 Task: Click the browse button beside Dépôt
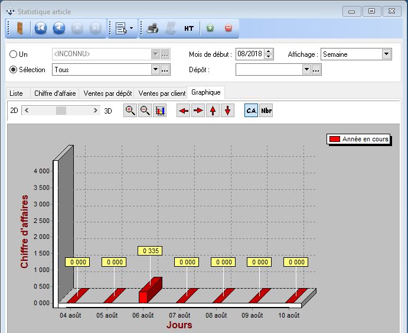pyautogui.click(x=316, y=70)
